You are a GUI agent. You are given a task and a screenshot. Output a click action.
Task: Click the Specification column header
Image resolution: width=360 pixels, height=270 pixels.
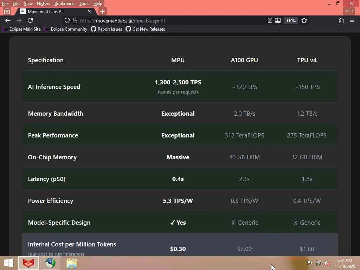[46, 60]
